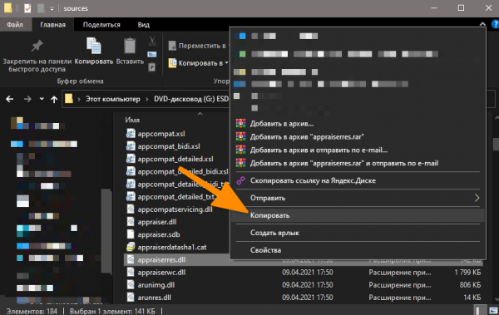The width and height of the screenshot is (499, 315).
Task: Select file appcompat.xsl
Action: coord(161,134)
